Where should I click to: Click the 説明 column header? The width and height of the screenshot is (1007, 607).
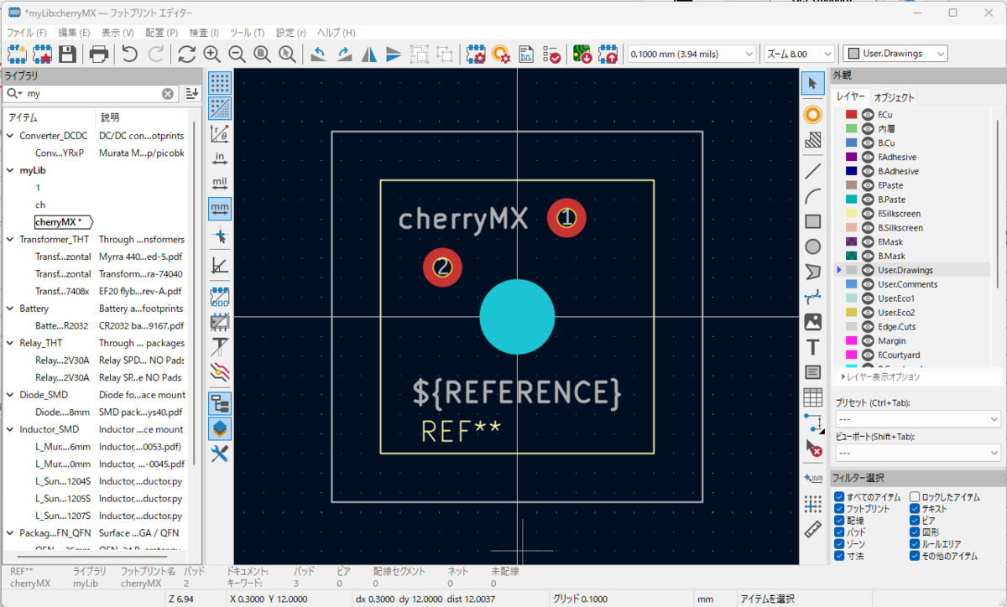tap(110, 117)
